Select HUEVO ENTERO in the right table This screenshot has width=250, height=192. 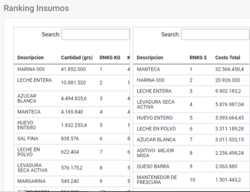[155, 118]
